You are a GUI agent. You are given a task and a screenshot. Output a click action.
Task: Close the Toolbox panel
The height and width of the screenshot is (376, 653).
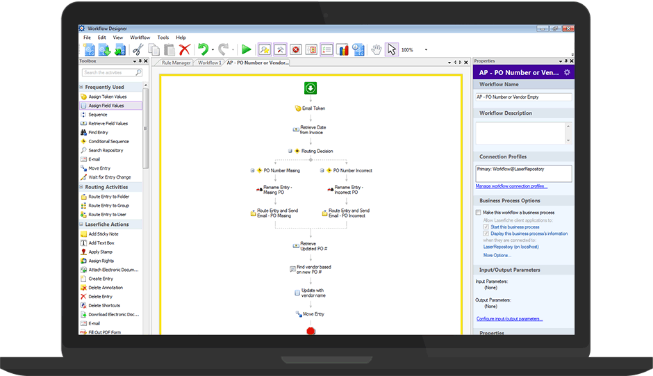click(146, 61)
